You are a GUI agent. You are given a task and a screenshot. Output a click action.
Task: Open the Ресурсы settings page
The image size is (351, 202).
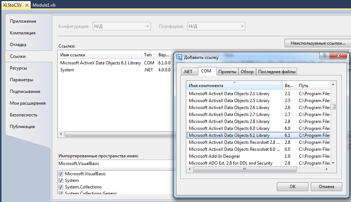click(28, 68)
